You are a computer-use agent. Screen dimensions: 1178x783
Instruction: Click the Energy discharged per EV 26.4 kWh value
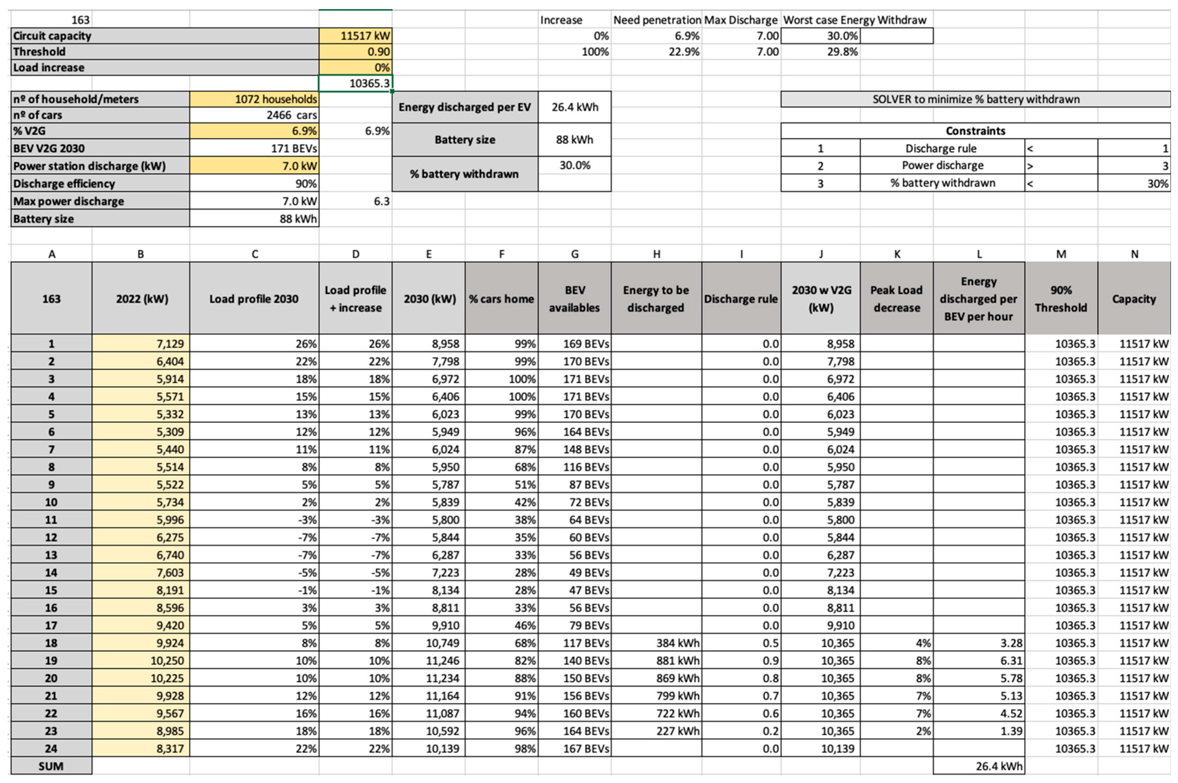(574, 107)
